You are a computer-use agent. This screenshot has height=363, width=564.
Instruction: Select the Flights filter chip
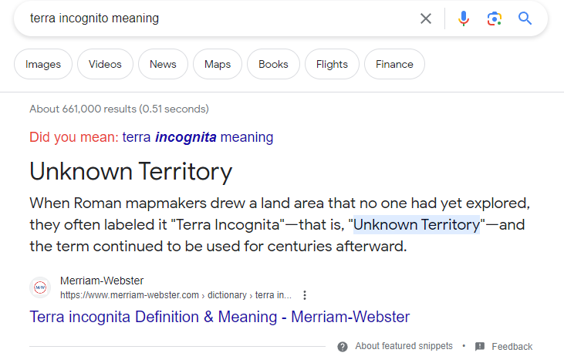(x=332, y=64)
